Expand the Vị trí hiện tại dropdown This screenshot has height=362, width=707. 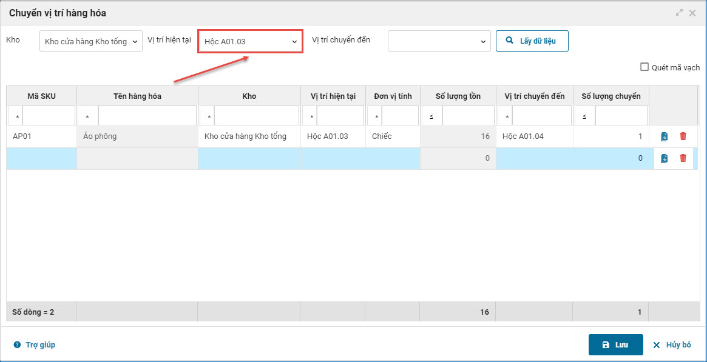(x=251, y=42)
